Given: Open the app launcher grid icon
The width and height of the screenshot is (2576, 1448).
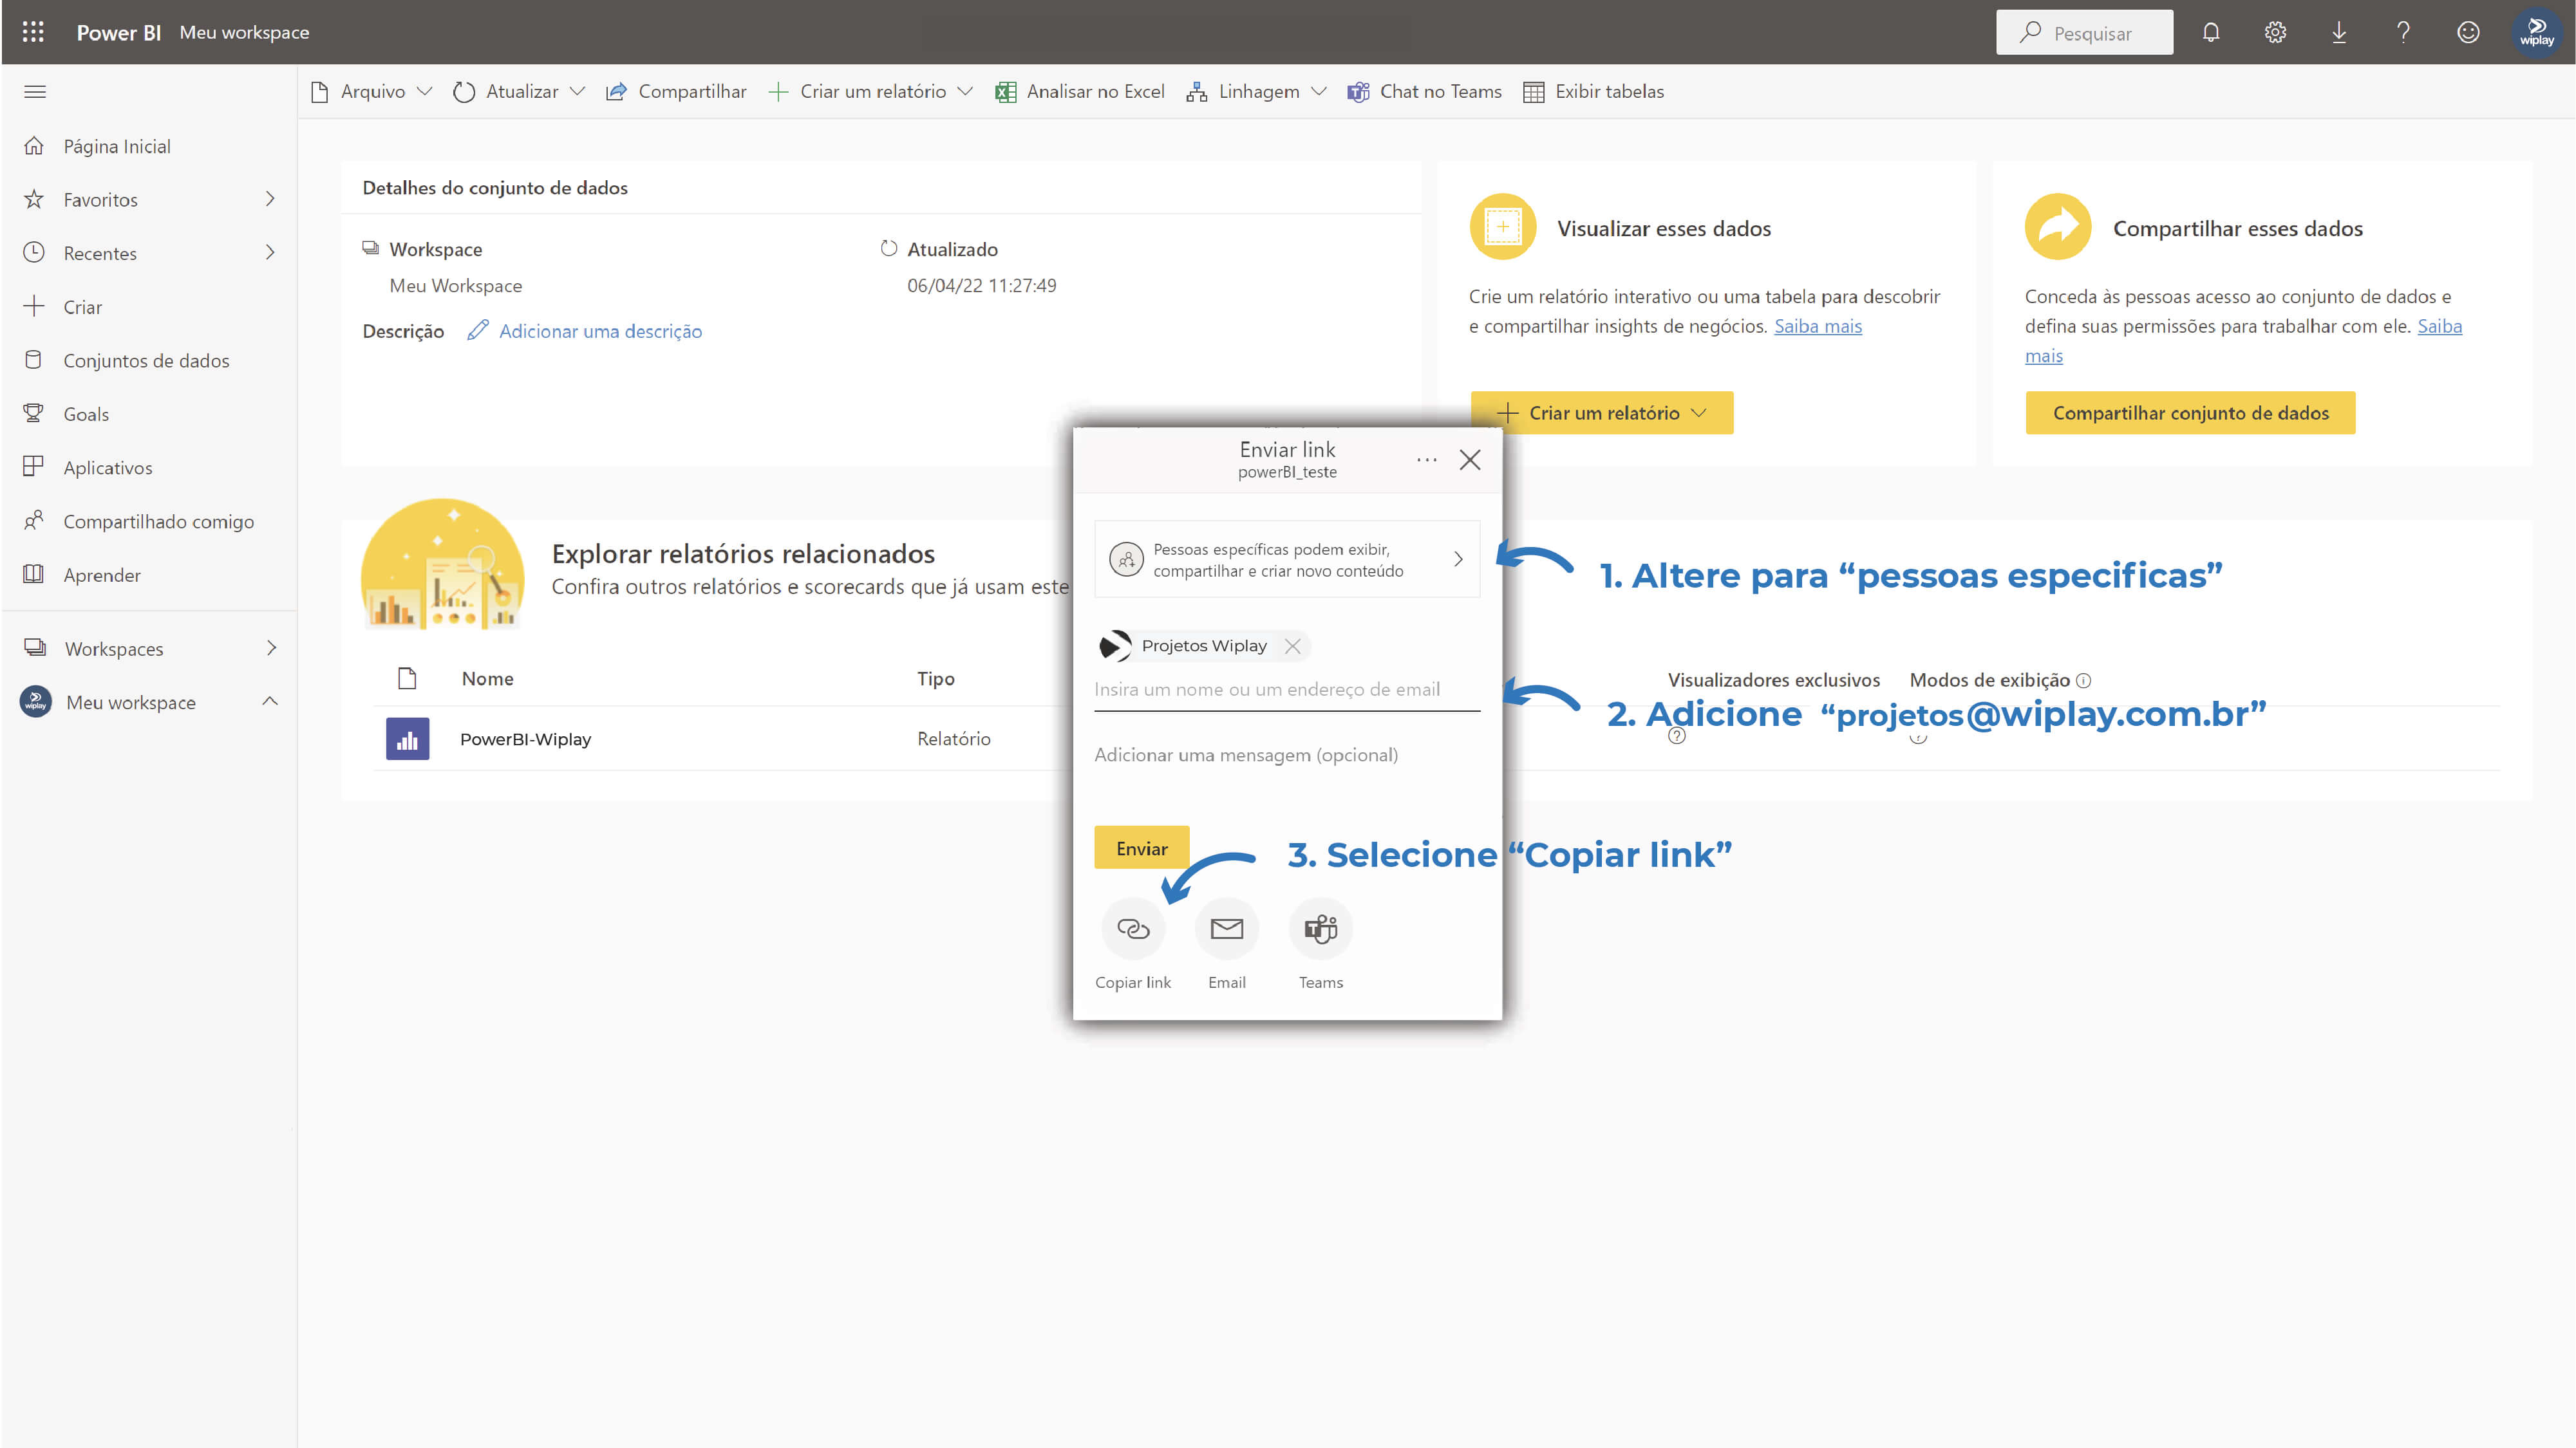Looking at the screenshot, I should click(x=33, y=32).
